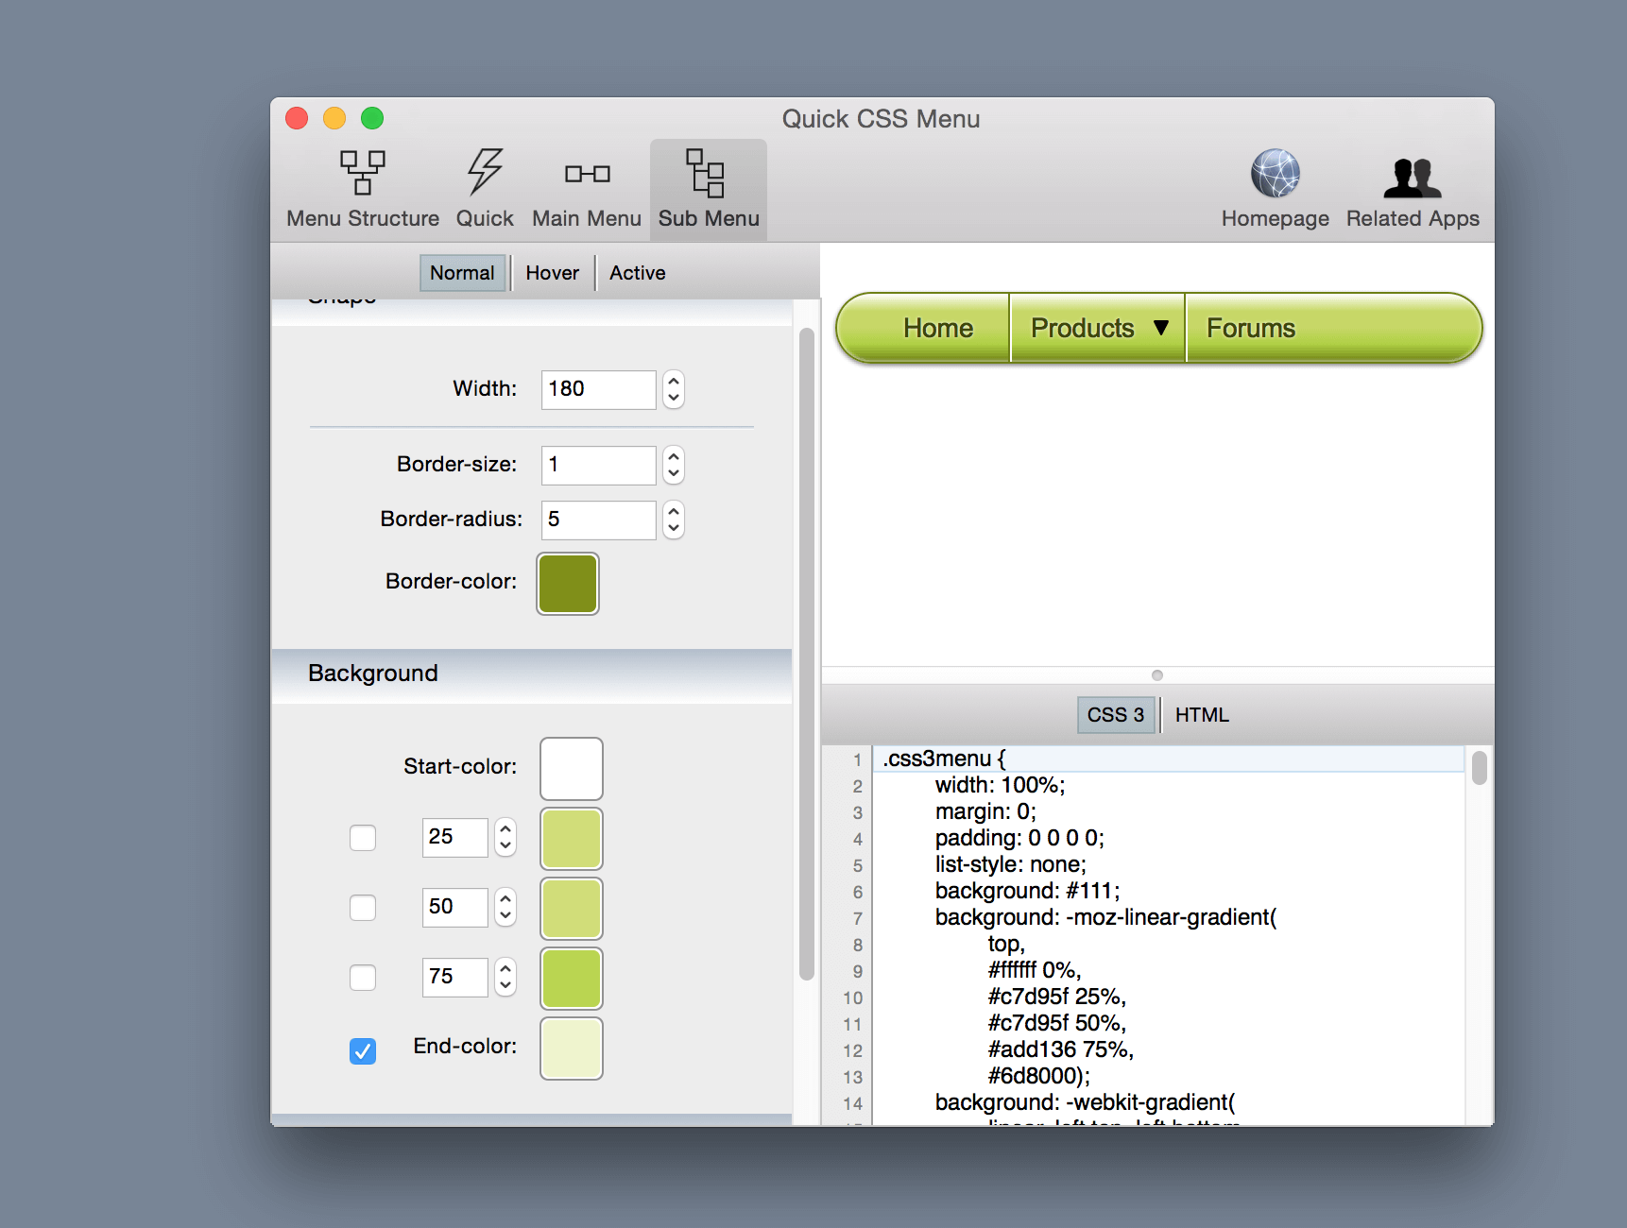The width and height of the screenshot is (1627, 1228).
Task: Minimize the Quick CSS Menu window
Action: tap(334, 118)
